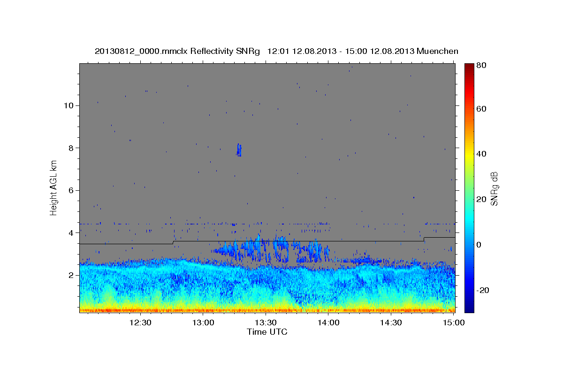This screenshot has height=375, width=563.
Task: Click the height tick label 8
Action: coord(71,148)
